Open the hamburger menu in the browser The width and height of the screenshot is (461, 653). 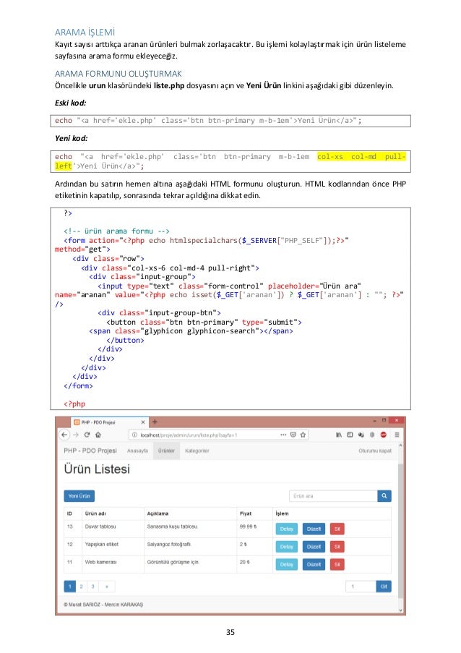pyautogui.click(x=397, y=435)
